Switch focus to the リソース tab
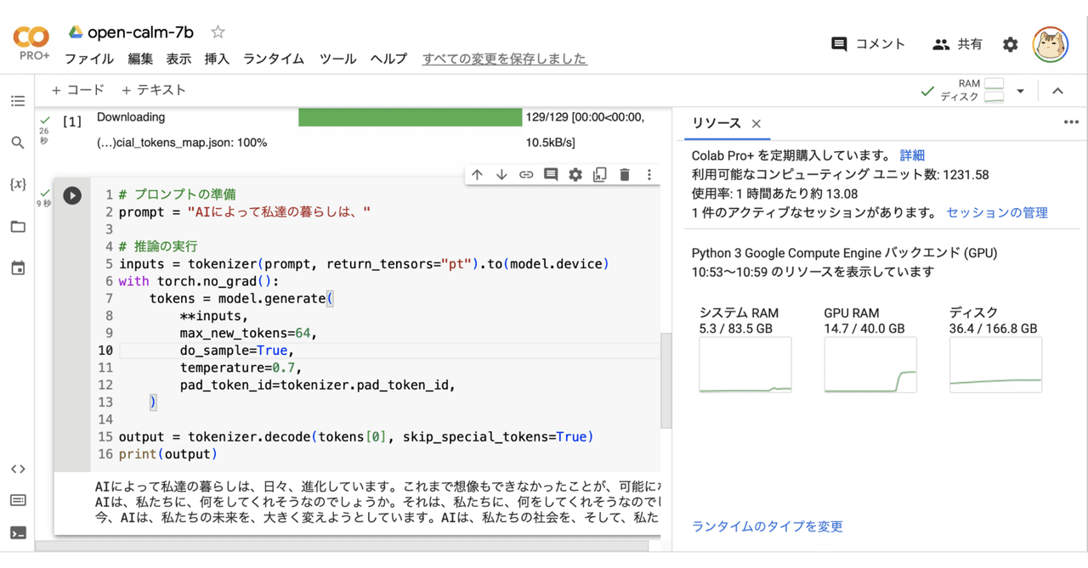 point(717,123)
